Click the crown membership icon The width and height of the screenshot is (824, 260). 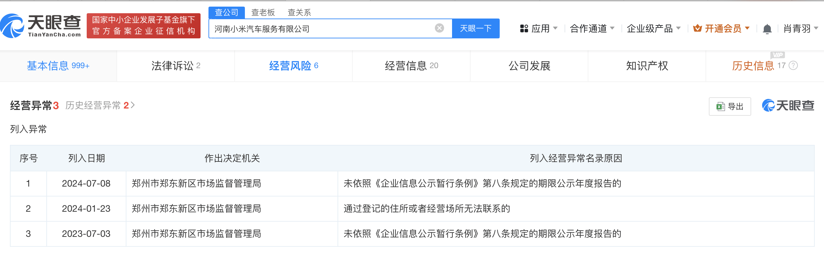tap(697, 28)
